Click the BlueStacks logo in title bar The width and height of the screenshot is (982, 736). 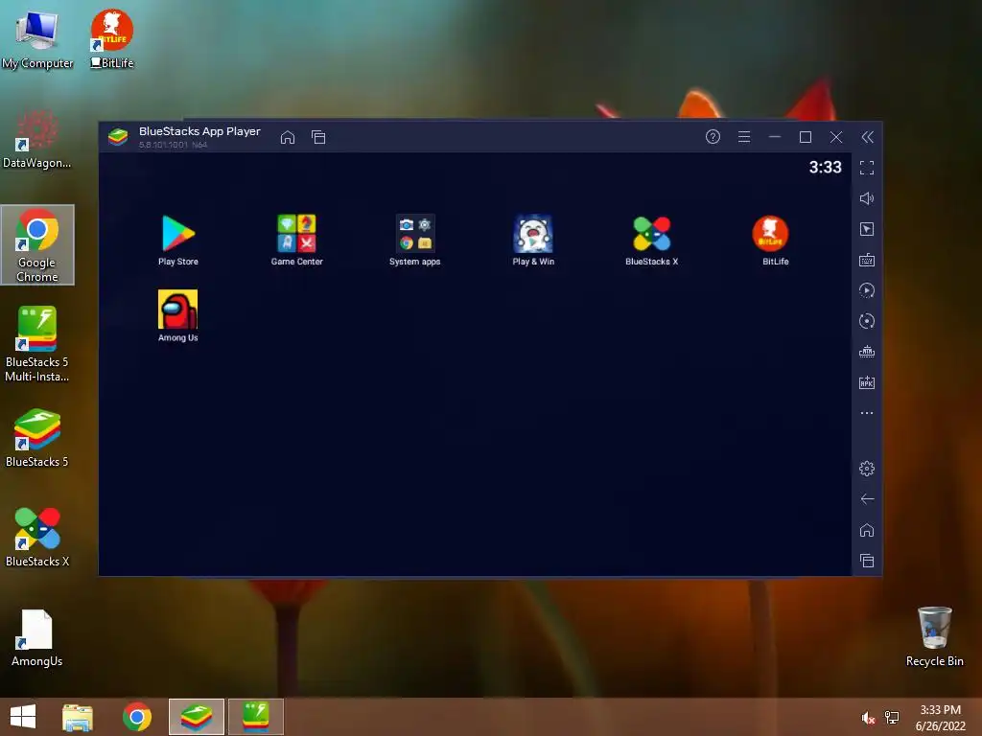tap(118, 136)
